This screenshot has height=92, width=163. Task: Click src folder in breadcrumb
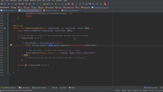(x=20, y=7)
